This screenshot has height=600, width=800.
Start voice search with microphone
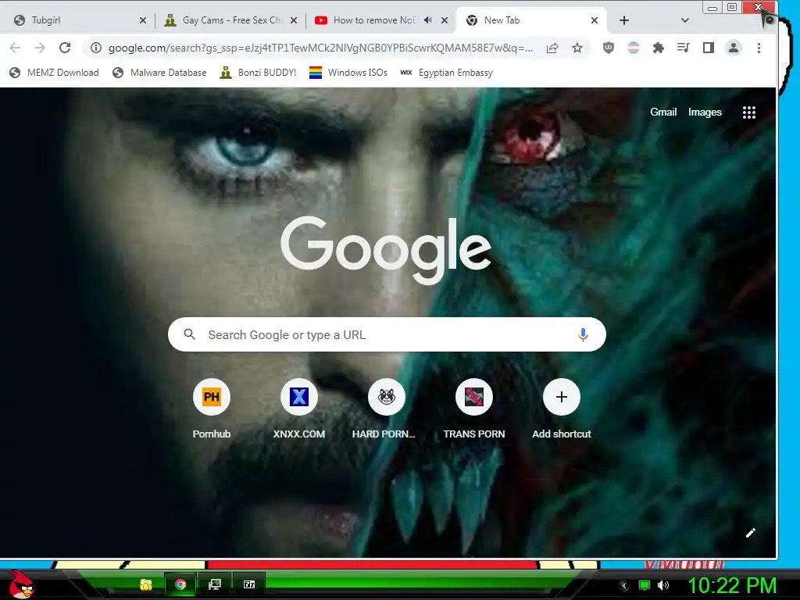pos(583,334)
